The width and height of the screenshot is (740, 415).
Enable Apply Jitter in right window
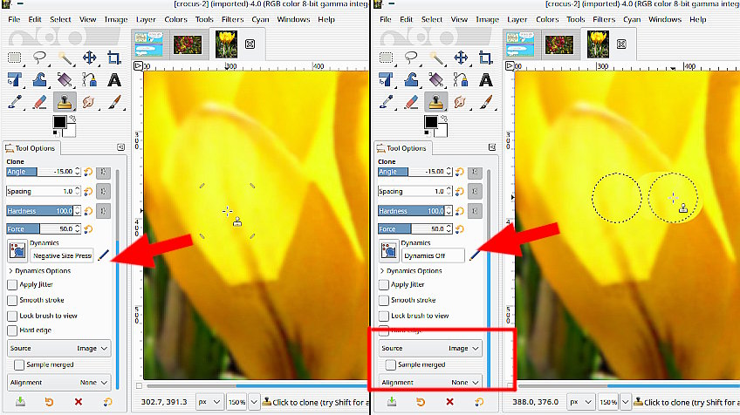pos(384,285)
